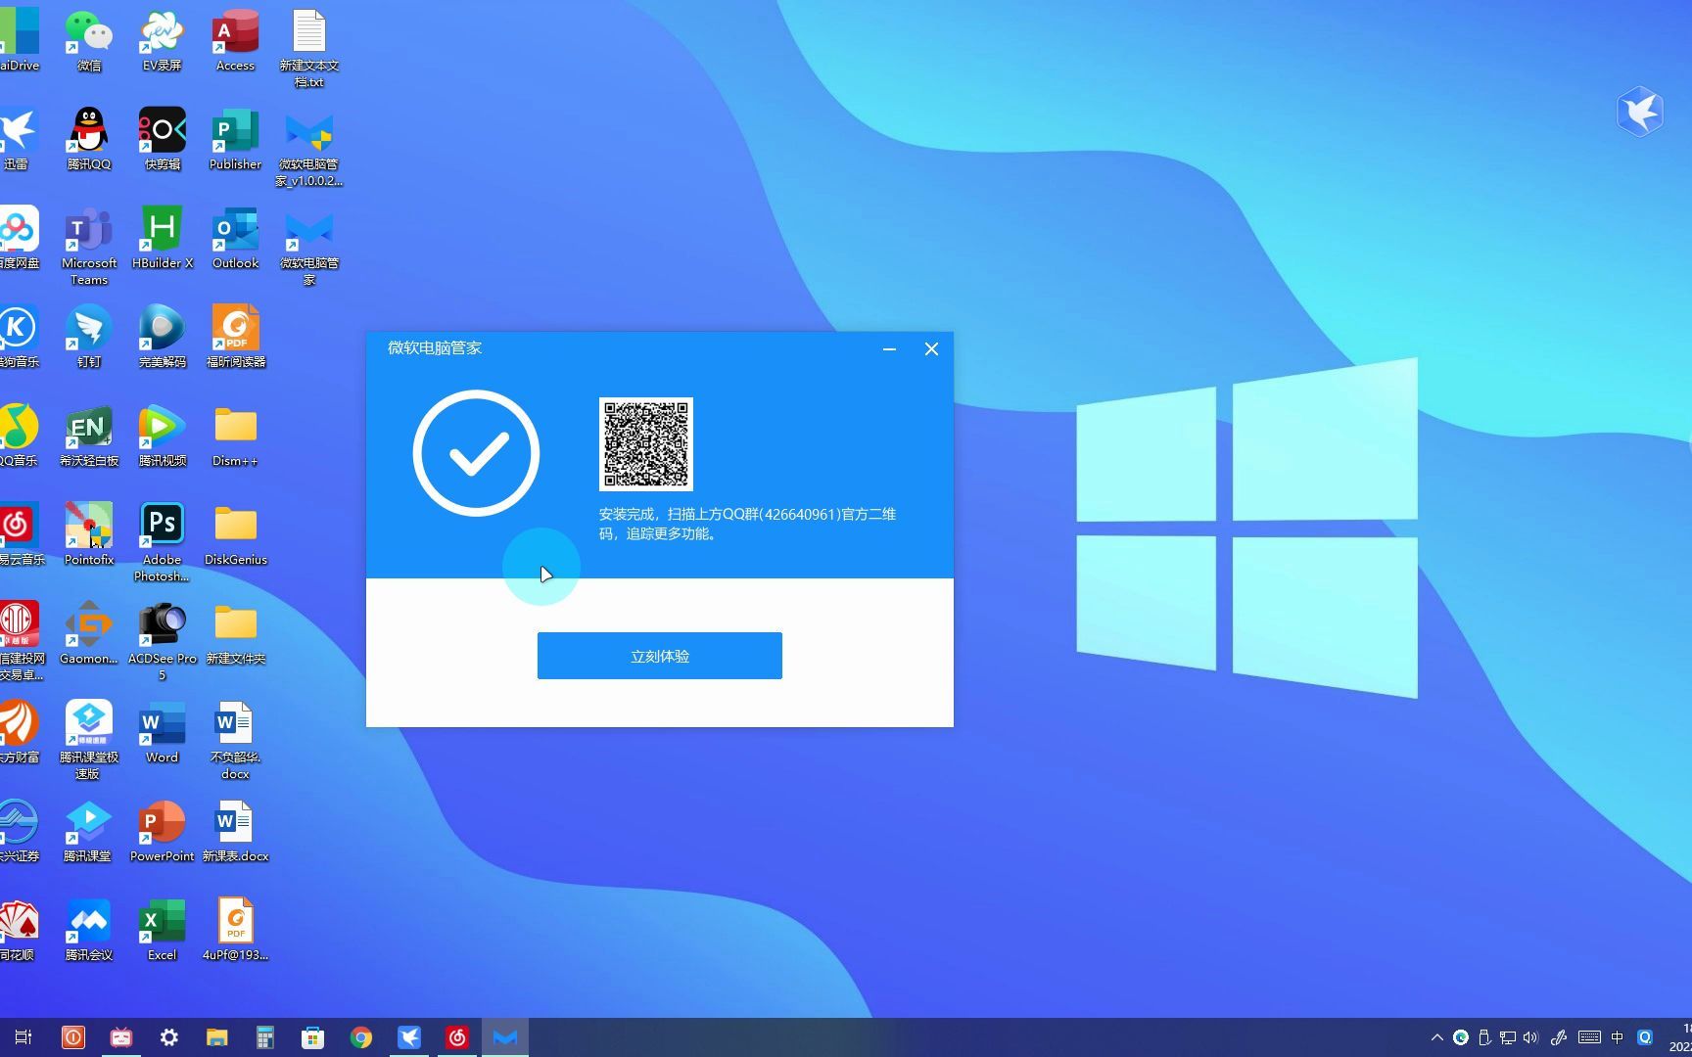Select the Gaomon tablet icon
This screenshot has width=1692, height=1057.
tap(89, 633)
